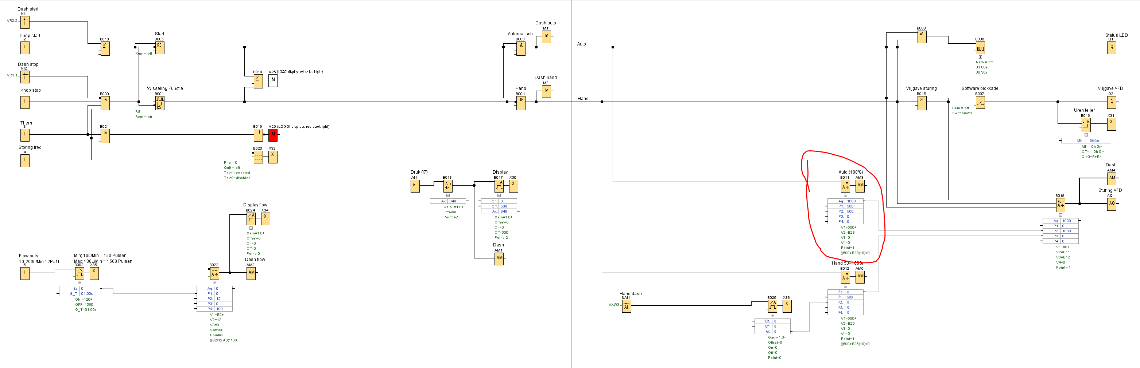Select the Knop start input block I2

pos(25,47)
